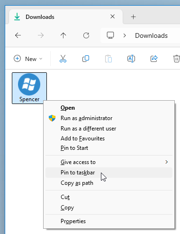This screenshot has width=180, height=234.
Task: Choose Add to Favourites
Action: click(109, 139)
